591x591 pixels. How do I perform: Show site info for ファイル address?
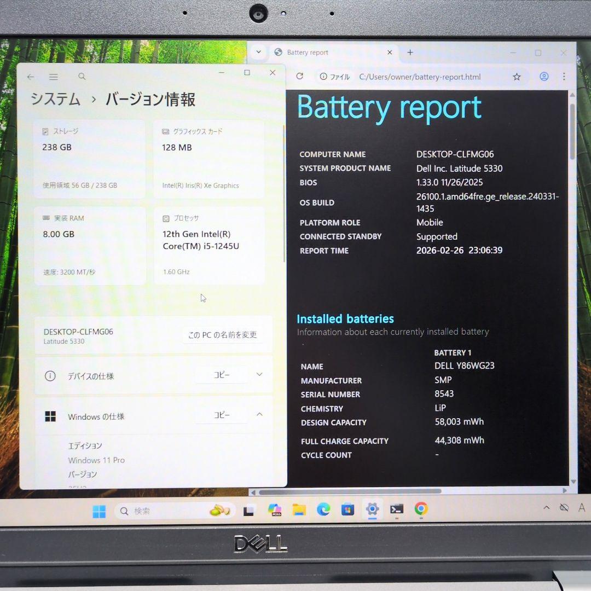(335, 77)
